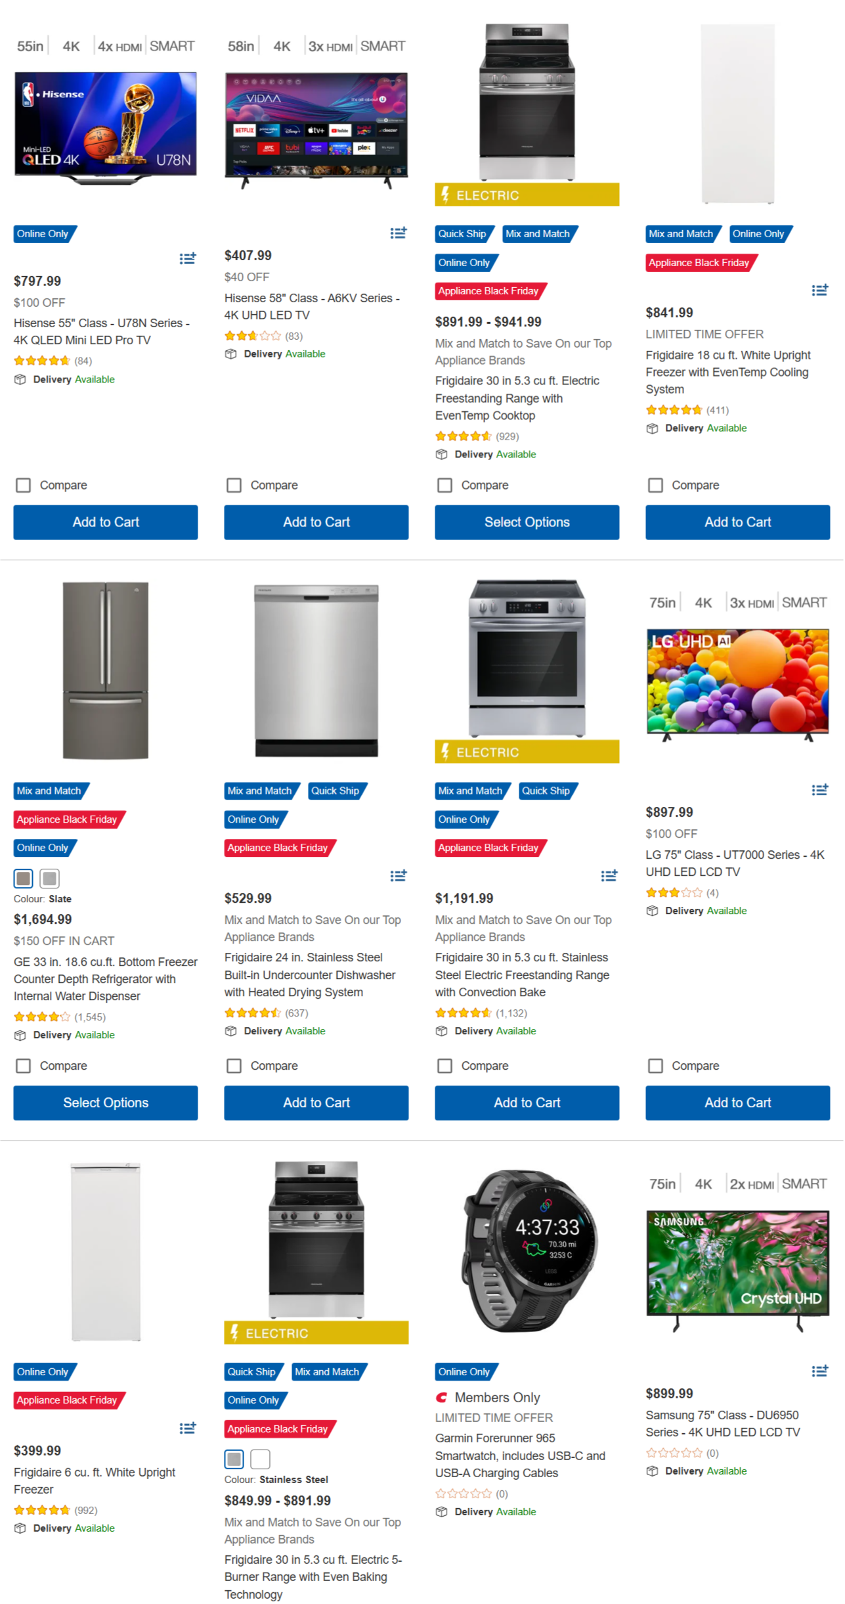The width and height of the screenshot is (845, 1604).
Task: Click add-to-list icon for Frigidaire convection range
Action: pyautogui.click(x=609, y=875)
